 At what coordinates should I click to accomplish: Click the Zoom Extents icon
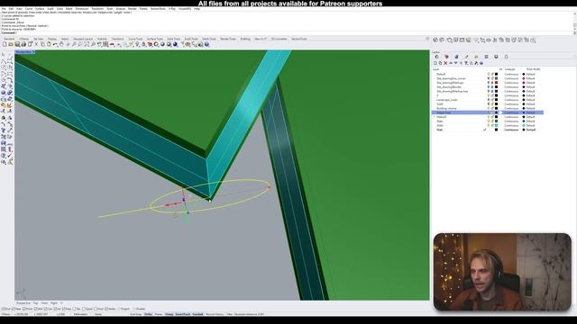click(x=87, y=44)
